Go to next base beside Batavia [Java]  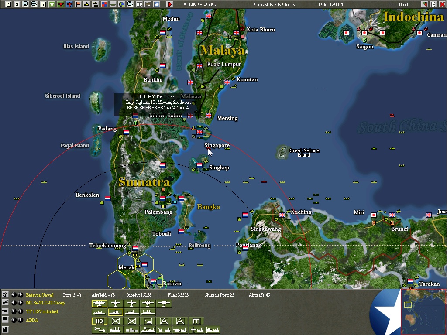click(20, 294)
